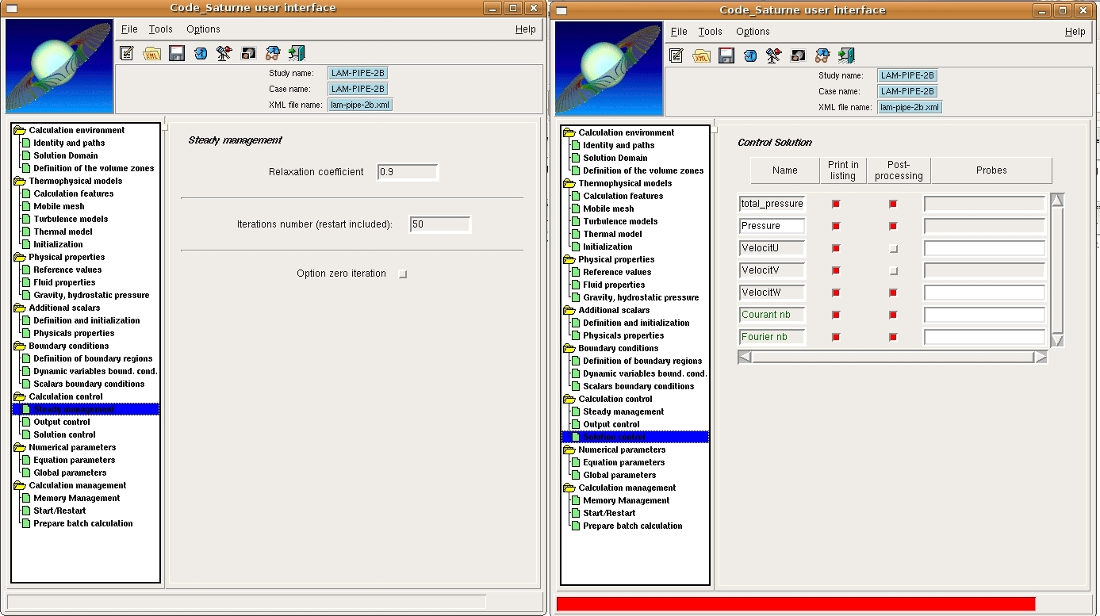The image size is (1100, 616).
Task: Open File menu in Steady management window
Action: 129,29
